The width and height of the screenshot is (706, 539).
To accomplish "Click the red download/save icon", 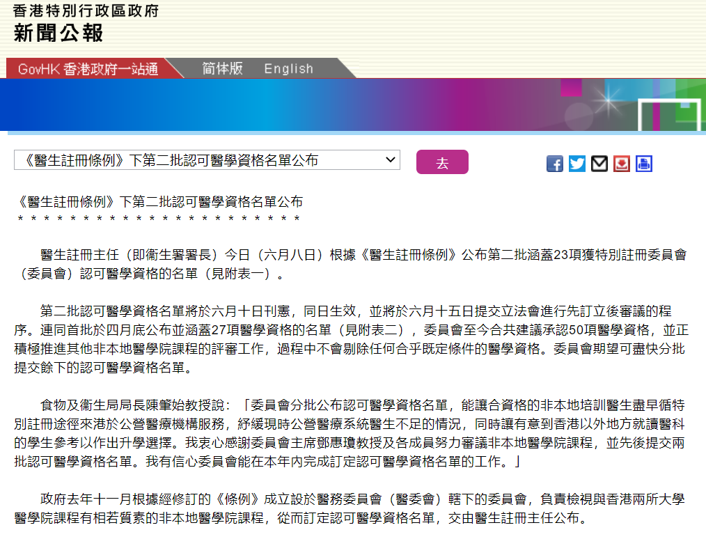I will (x=621, y=164).
